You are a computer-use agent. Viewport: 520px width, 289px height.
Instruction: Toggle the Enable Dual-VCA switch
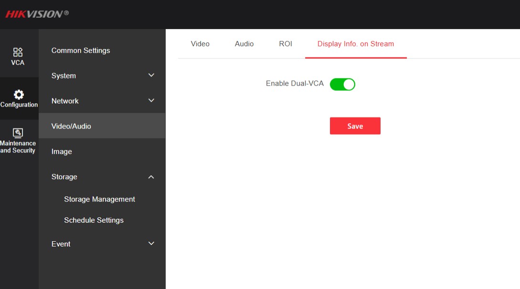342,85
